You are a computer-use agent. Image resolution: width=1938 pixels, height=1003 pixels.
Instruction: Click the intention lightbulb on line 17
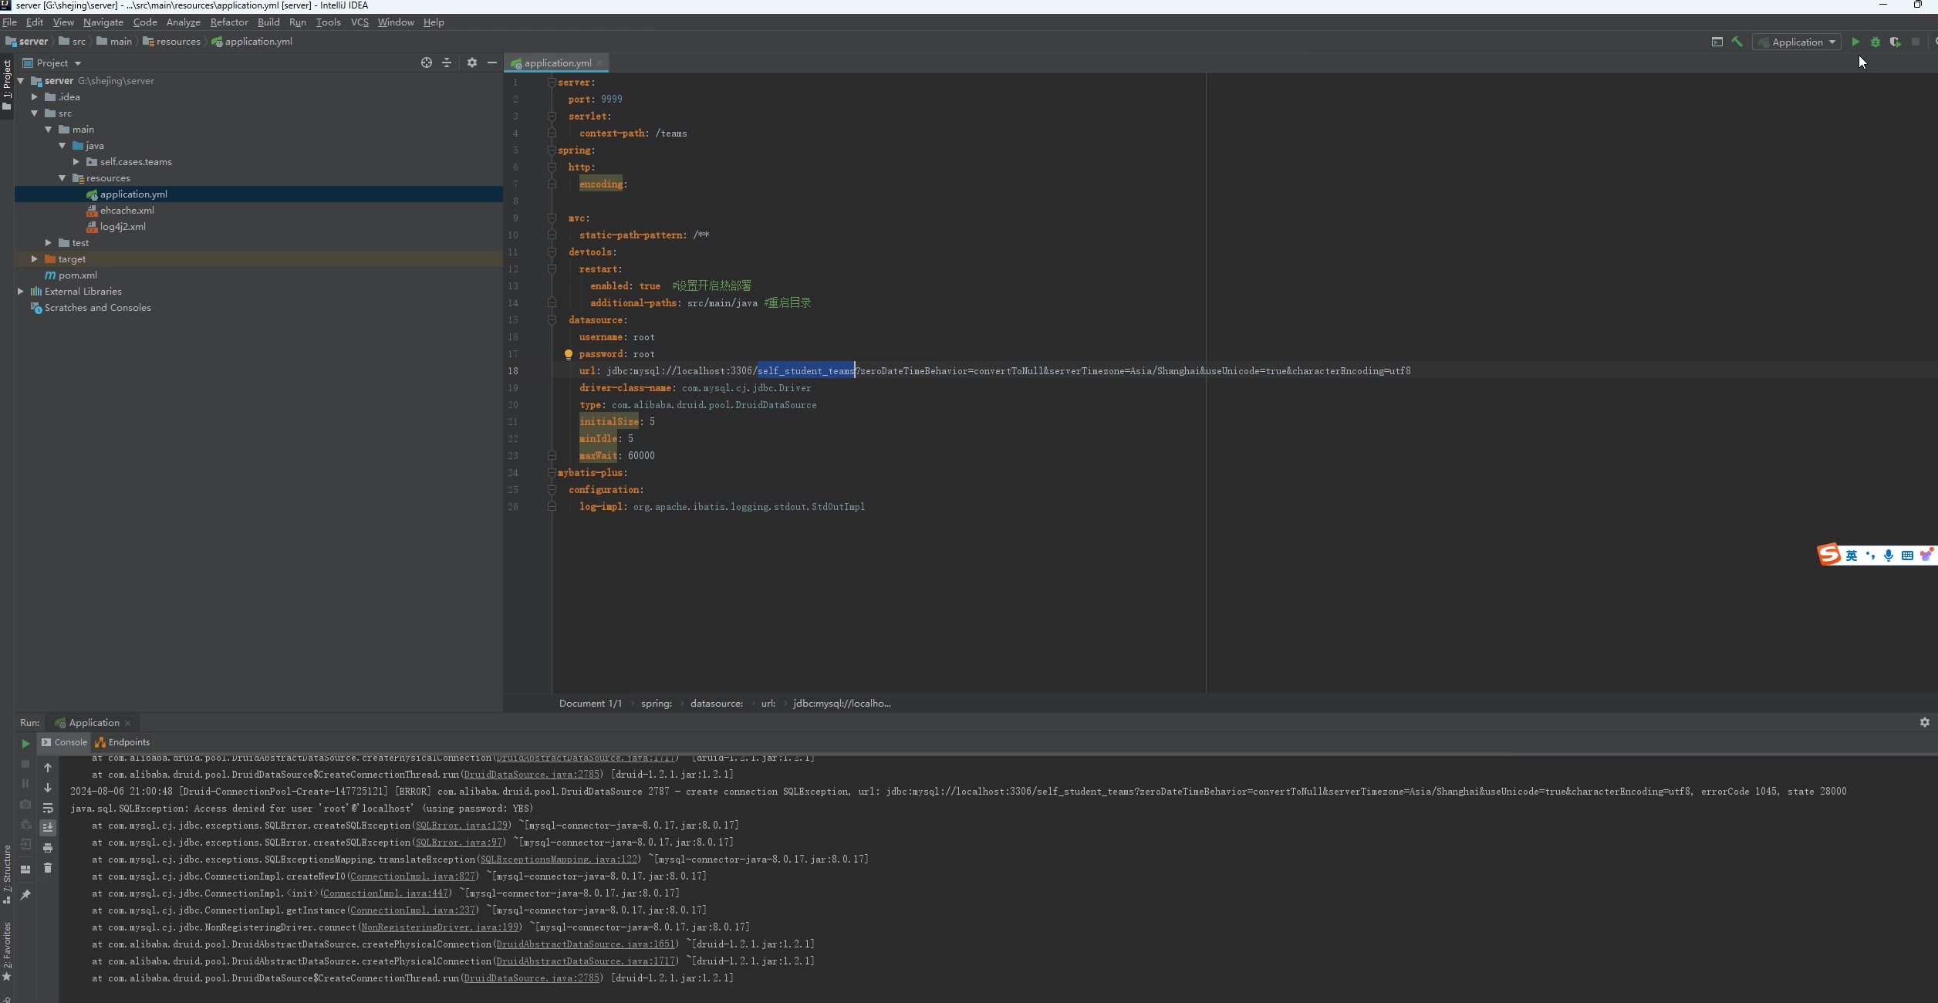[x=569, y=354]
